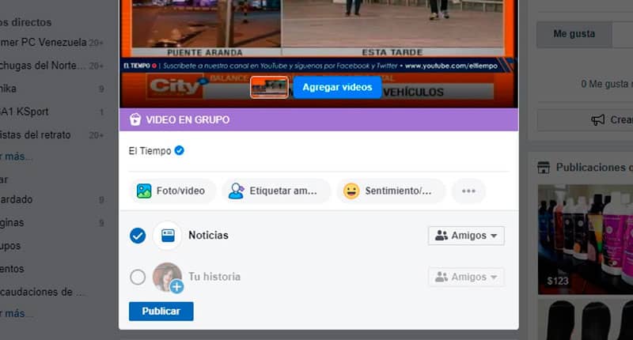Image resolution: width=633 pixels, height=340 pixels.
Task: Select the Tu historia radio option
Action: click(138, 277)
